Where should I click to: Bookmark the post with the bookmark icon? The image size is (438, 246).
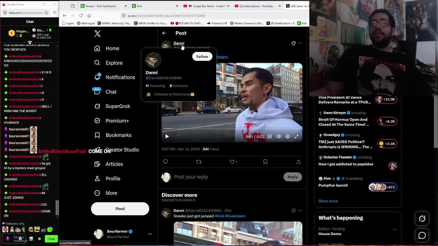coord(265,162)
